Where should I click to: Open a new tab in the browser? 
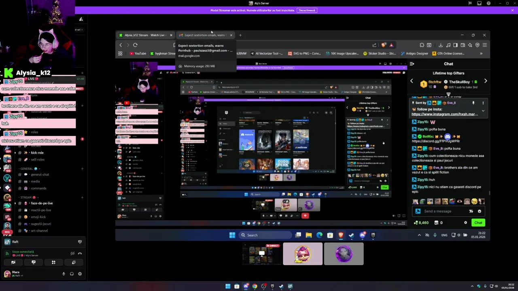point(240,35)
